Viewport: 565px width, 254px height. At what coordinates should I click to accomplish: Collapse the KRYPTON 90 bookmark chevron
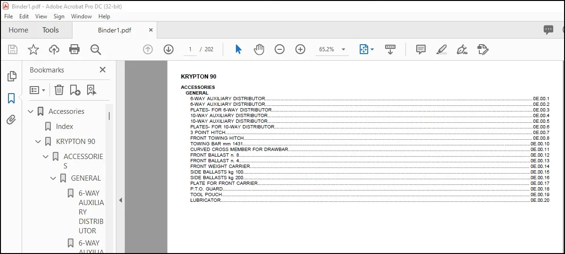pyautogui.click(x=39, y=142)
